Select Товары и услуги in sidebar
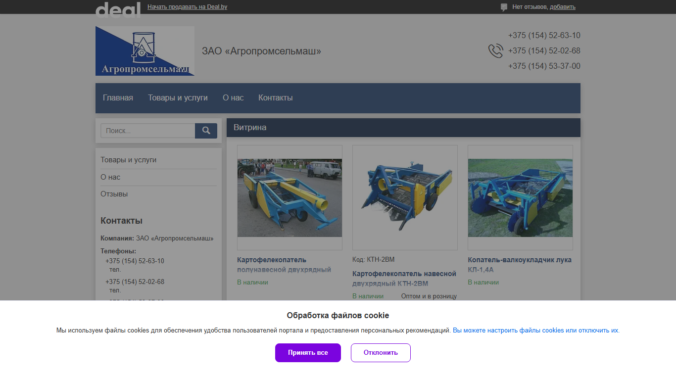 pyautogui.click(x=128, y=160)
